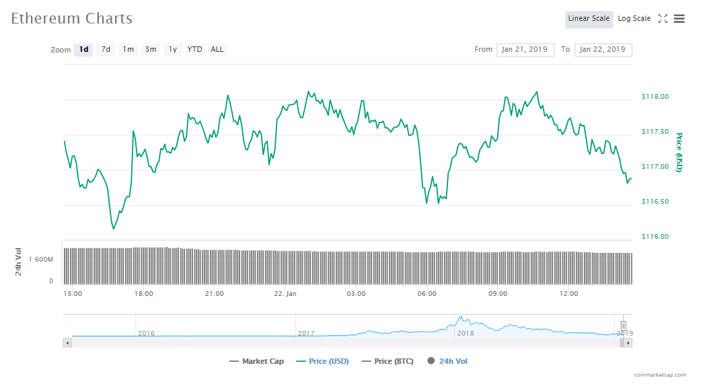Open the chart hamburger menu

[x=679, y=19]
